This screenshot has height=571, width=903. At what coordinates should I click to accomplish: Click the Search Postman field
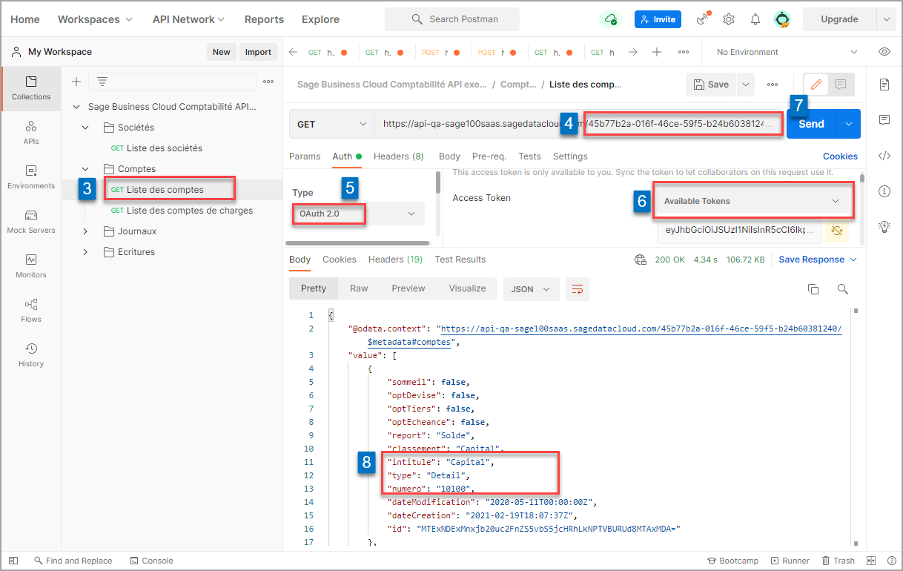pyautogui.click(x=452, y=19)
